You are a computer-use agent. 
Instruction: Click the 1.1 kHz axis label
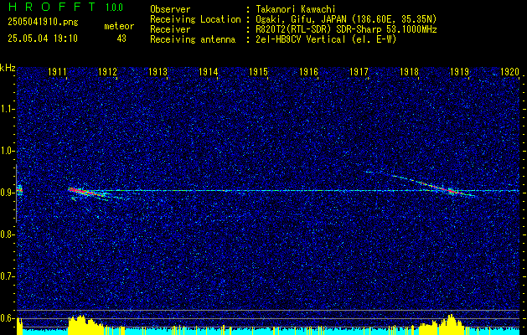pyautogui.click(x=8, y=109)
